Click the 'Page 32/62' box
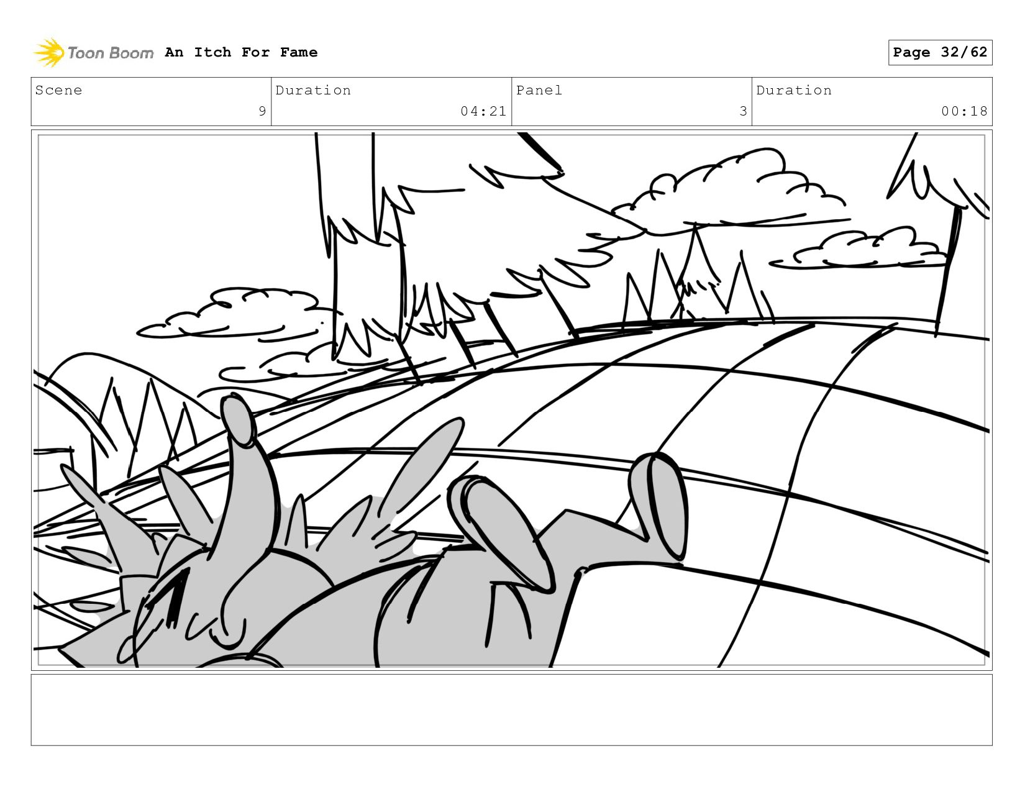This screenshot has width=1025, height=792. point(940,52)
